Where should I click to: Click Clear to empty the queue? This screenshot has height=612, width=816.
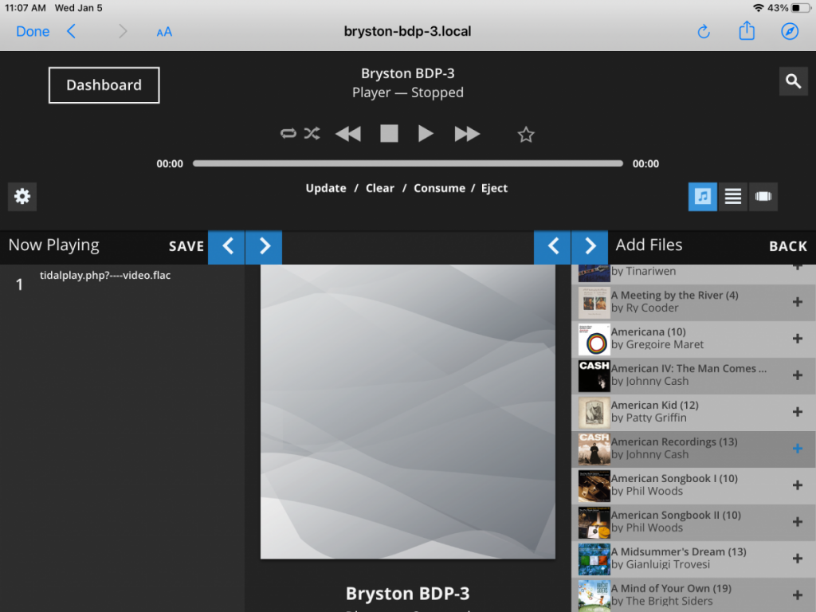click(x=380, y=188)
